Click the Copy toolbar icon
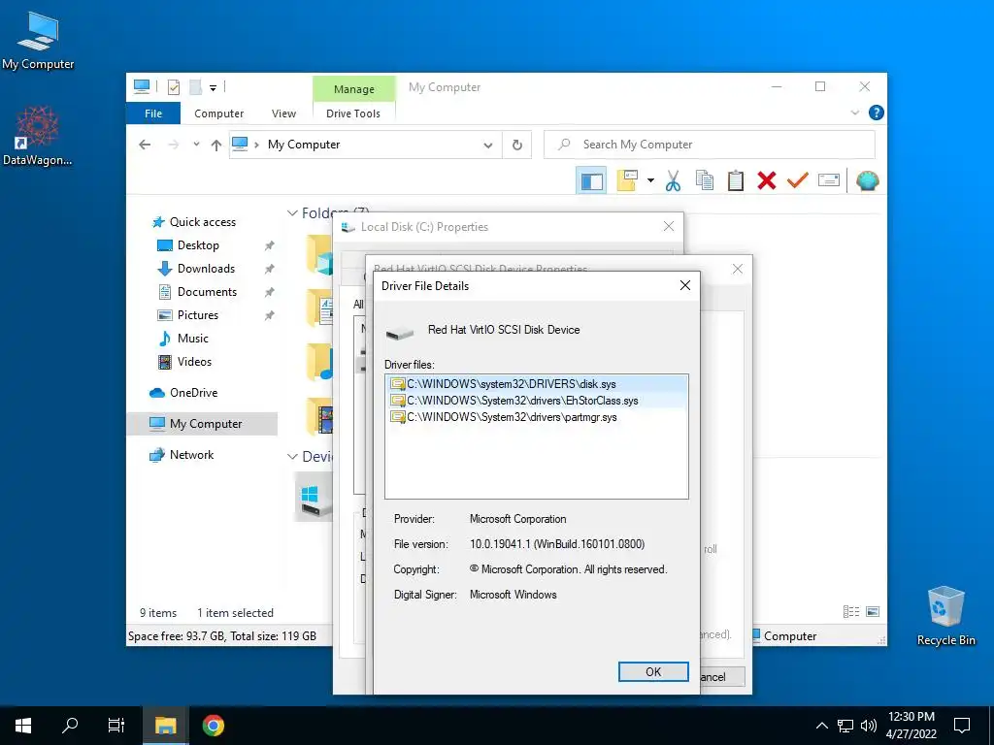This screenshot has height=745, width=994. 705,180
